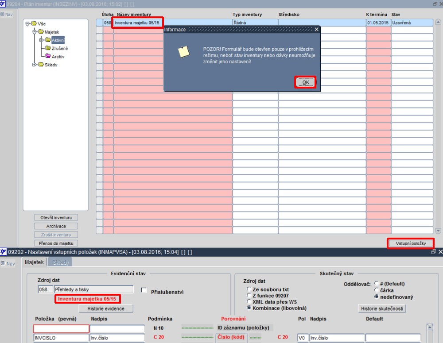Click the Majetek folder icon in tree
The image size is (443, 343).
pos(41,31)
